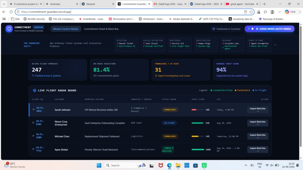Open WhatsApp from the taskbar
This screenshot has width=303, height=170.
coord(204,165)
